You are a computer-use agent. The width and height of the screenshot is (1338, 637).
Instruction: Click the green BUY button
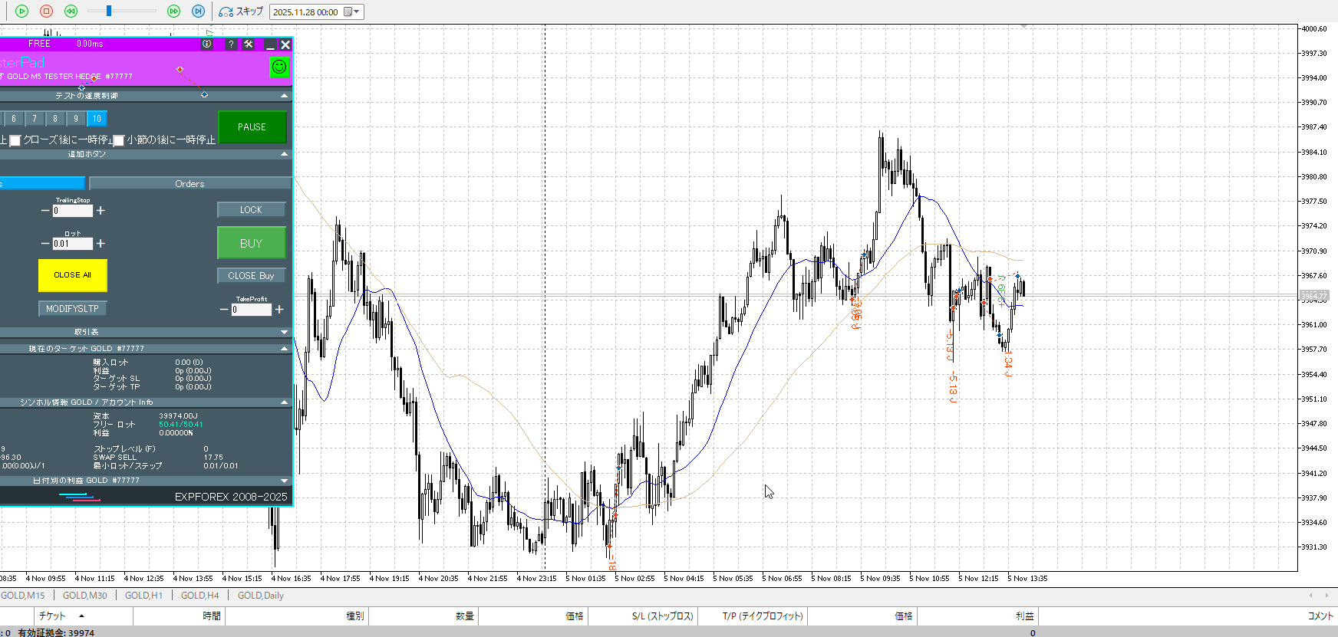[251, 243]
